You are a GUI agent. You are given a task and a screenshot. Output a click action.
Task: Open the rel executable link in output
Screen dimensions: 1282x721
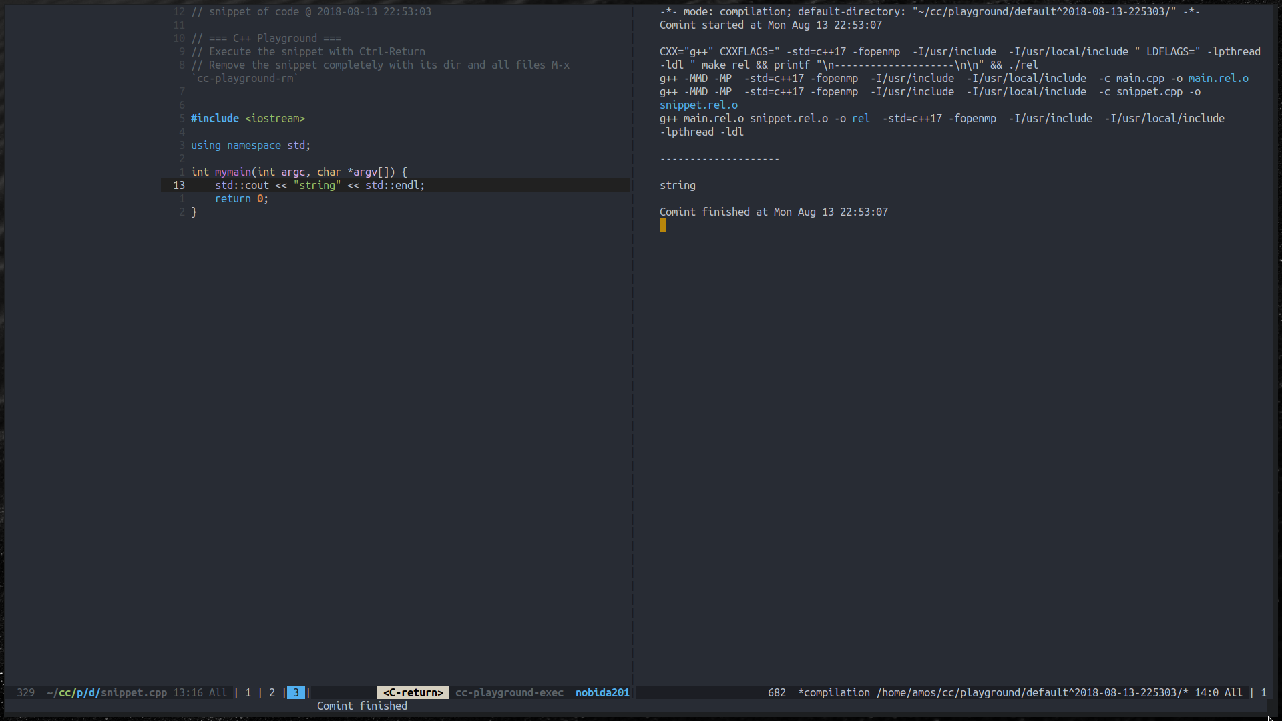[861, 118]
